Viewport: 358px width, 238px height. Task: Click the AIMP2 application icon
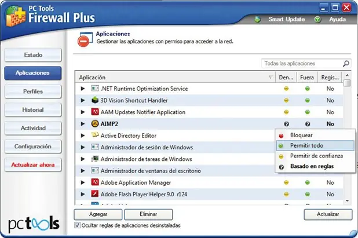point(95,124)
